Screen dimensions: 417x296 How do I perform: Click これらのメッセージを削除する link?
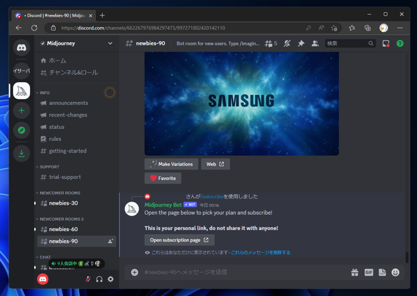(x=261, y=252)
